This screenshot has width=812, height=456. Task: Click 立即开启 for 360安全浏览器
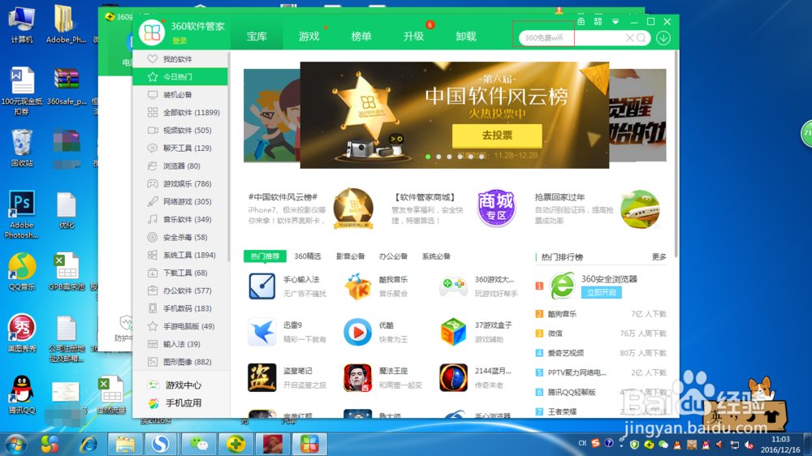(x=601, y=292)
